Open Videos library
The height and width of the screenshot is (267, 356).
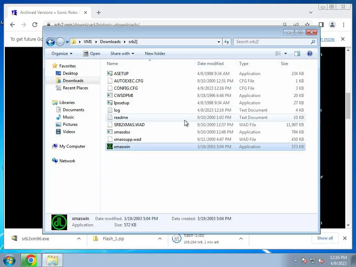[69, 132]
